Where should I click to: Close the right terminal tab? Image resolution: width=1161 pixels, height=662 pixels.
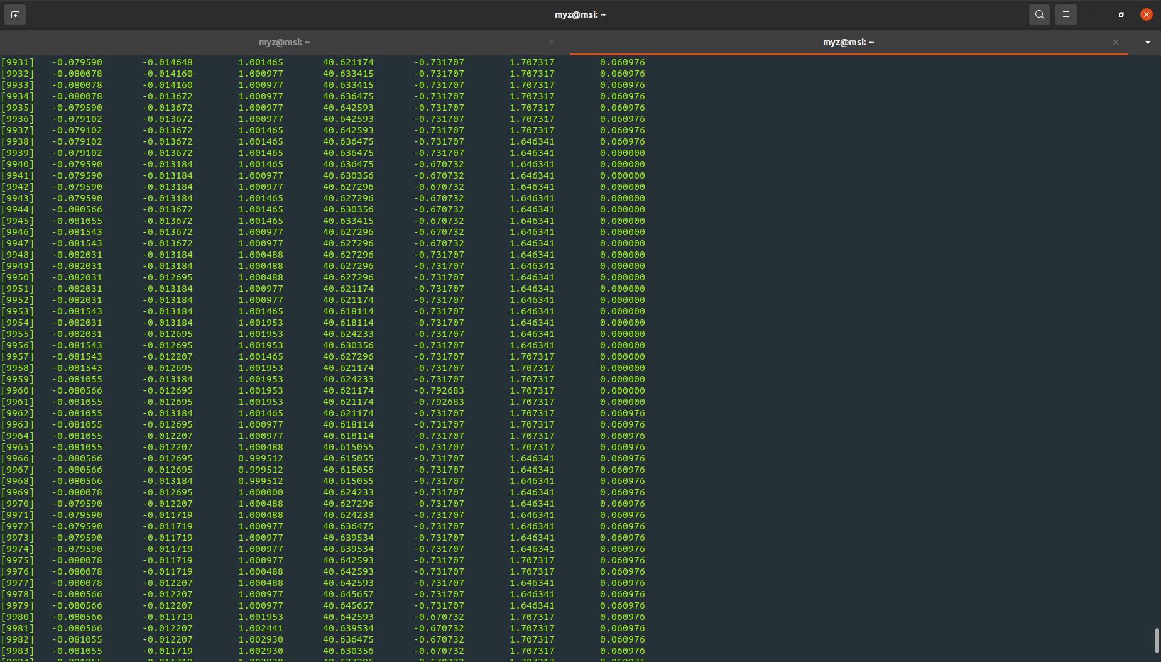click(1115, 42)
